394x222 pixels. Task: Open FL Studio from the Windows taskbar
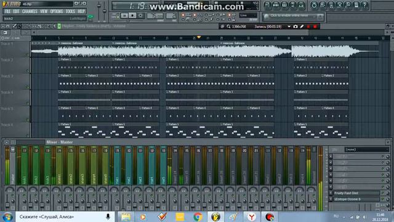(215, 216)
